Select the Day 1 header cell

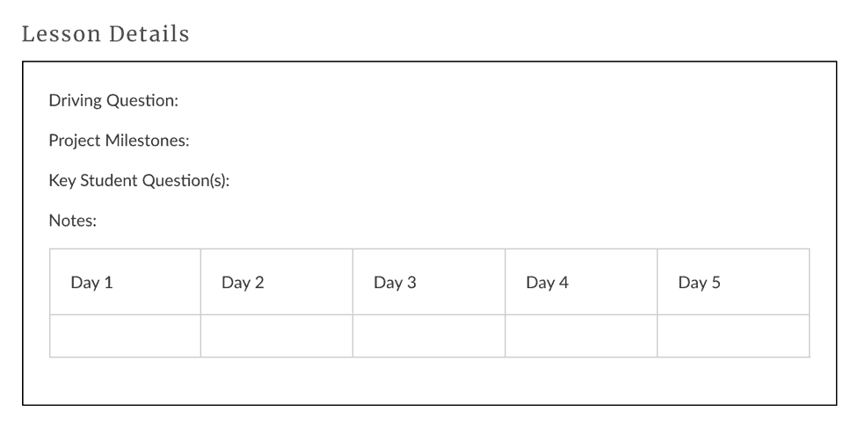pyautogui.click(x=125, y=282)
